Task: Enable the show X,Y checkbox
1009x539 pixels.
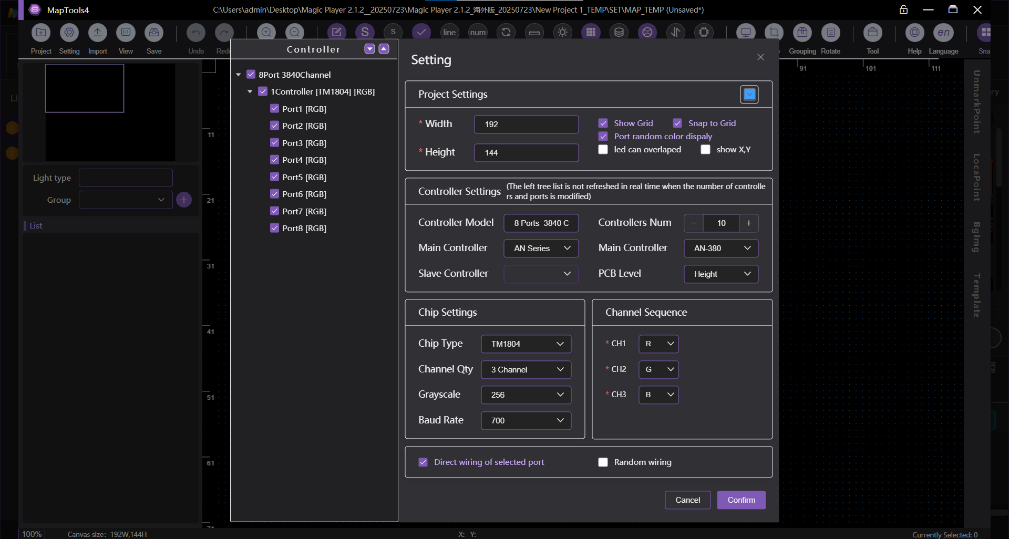Action: click(x=706, y=150)
